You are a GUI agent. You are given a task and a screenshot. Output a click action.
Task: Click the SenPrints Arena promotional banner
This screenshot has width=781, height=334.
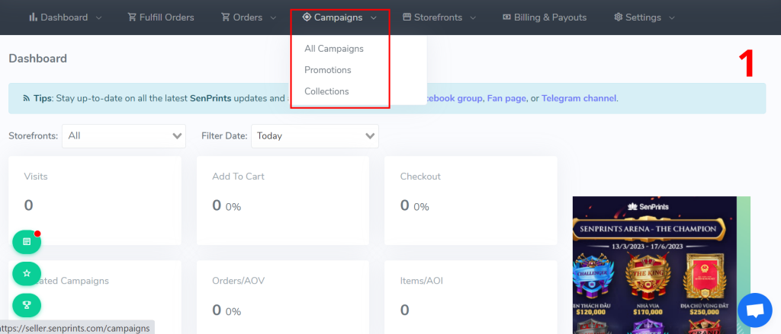pyautogui.click(x=661, y=265)
